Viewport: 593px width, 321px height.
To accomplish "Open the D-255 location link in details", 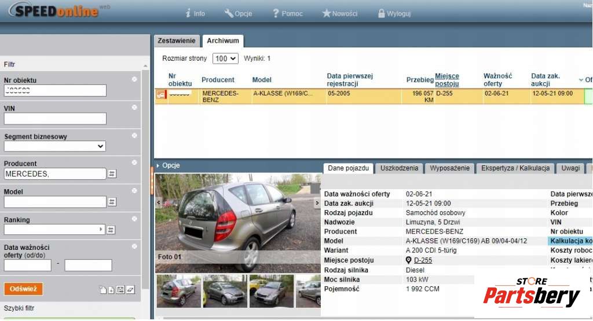I will (x=423, y=260).
